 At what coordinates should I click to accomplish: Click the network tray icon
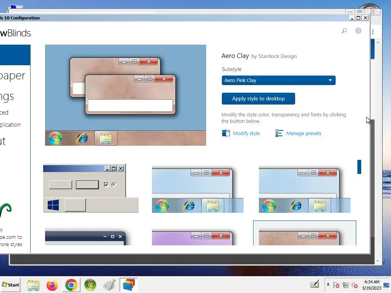pos(345,285)
